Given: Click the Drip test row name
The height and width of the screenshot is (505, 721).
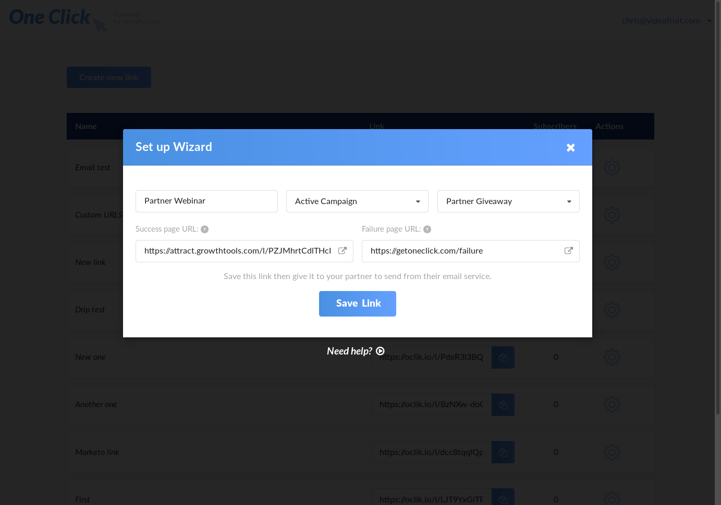Looking at the screenshot, I should pos(90,310).
